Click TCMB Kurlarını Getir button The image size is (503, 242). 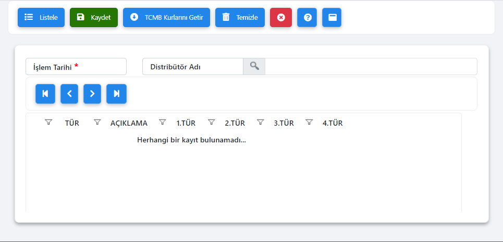166,17
